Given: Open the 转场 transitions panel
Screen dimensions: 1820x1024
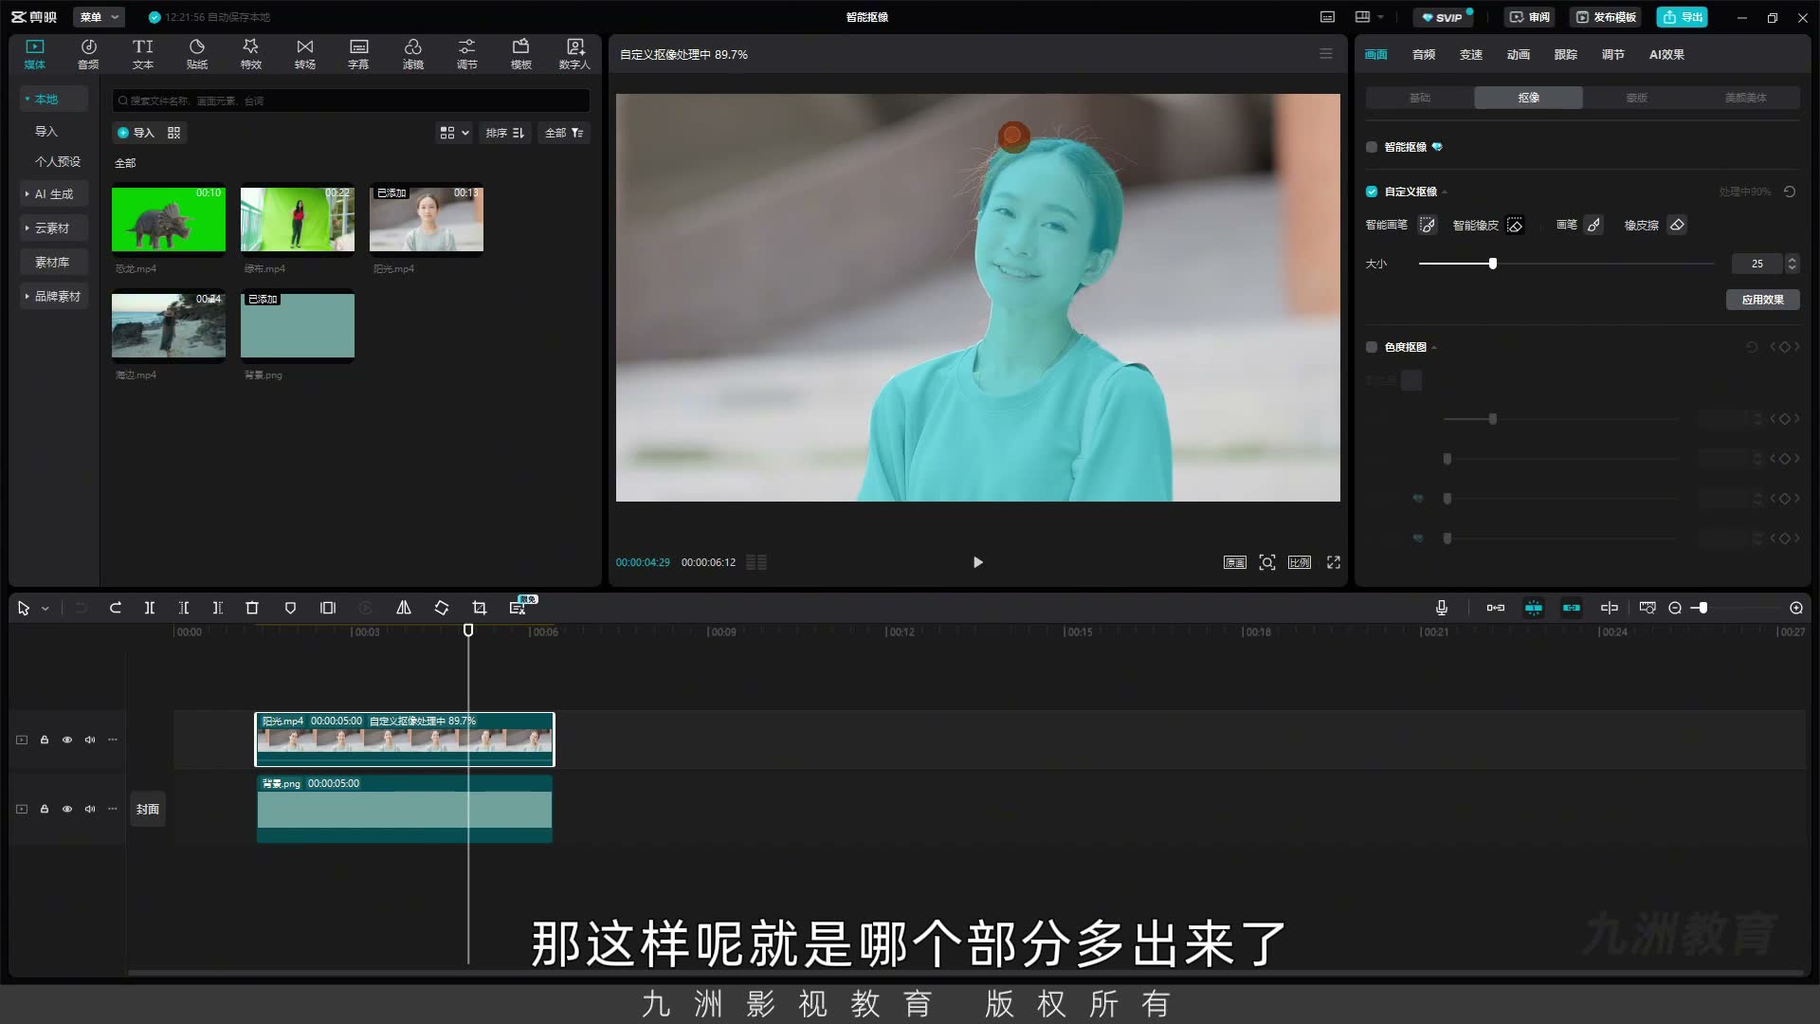Looking at the screenshot, I should point(304,54).
